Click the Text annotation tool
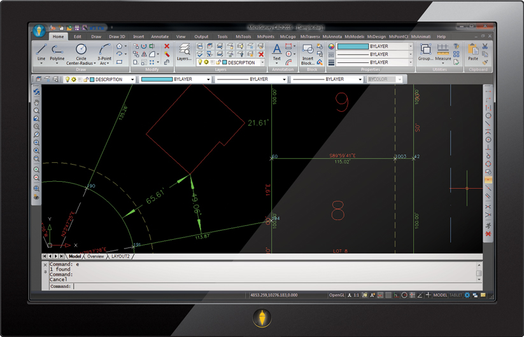This screenshot has height=337, width=524. click(x=277, y=52)
